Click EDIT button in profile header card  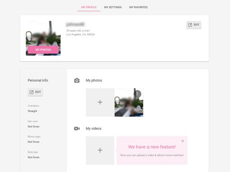tap(194, 25)
